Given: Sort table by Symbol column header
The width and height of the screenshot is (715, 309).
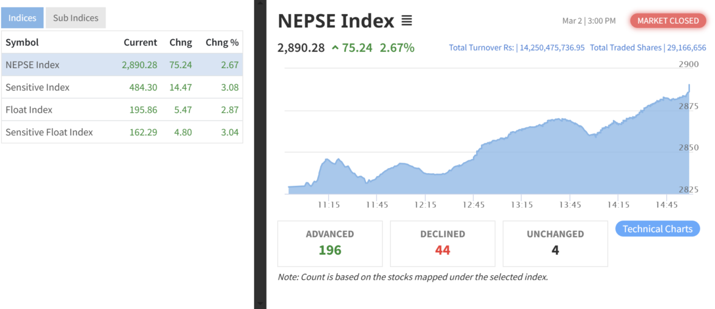Looking at the screenshot, I should tap(22, 43).
